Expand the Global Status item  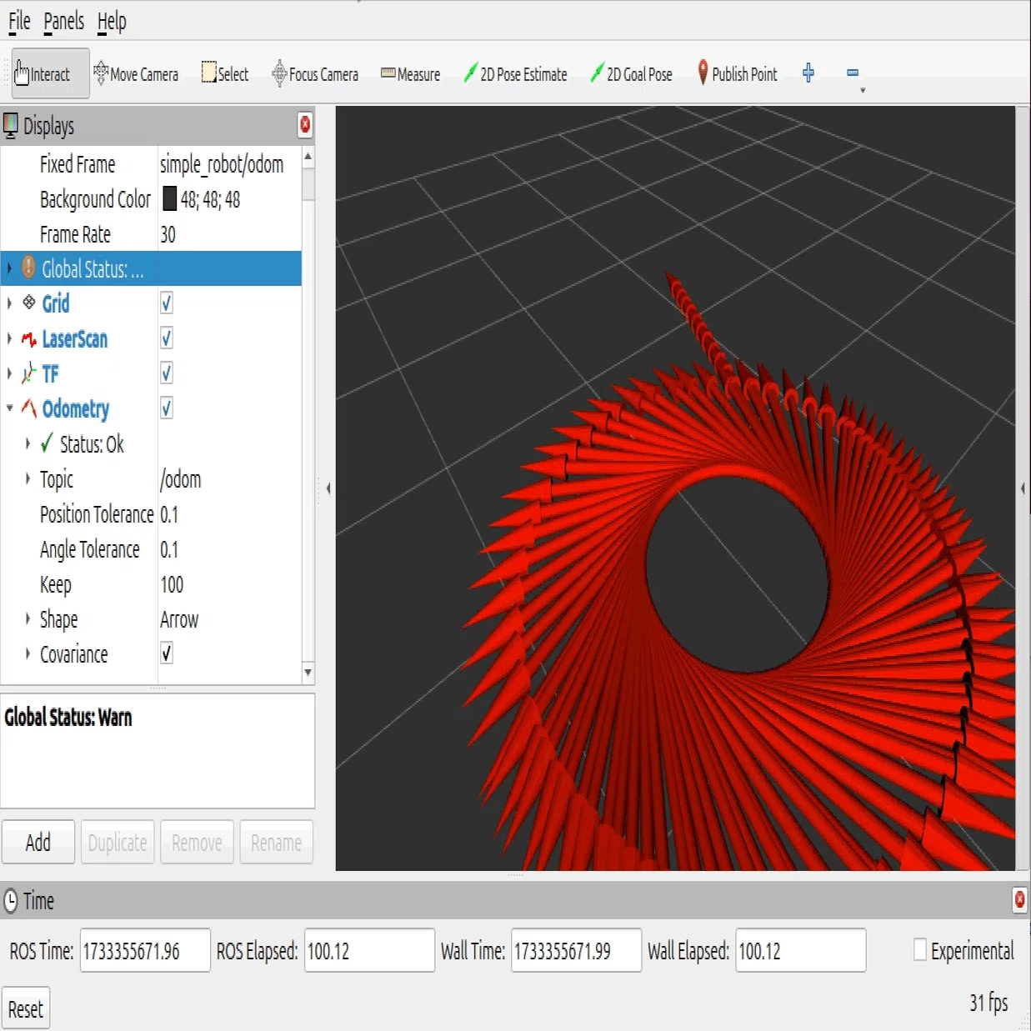click(10, 268)
